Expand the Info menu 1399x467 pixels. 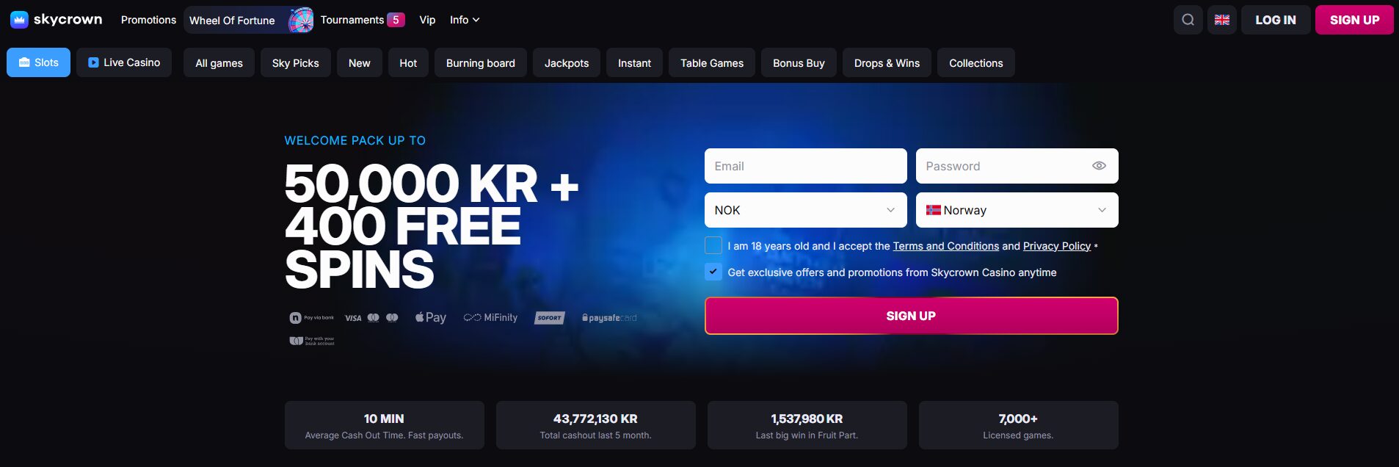point(465,20)
